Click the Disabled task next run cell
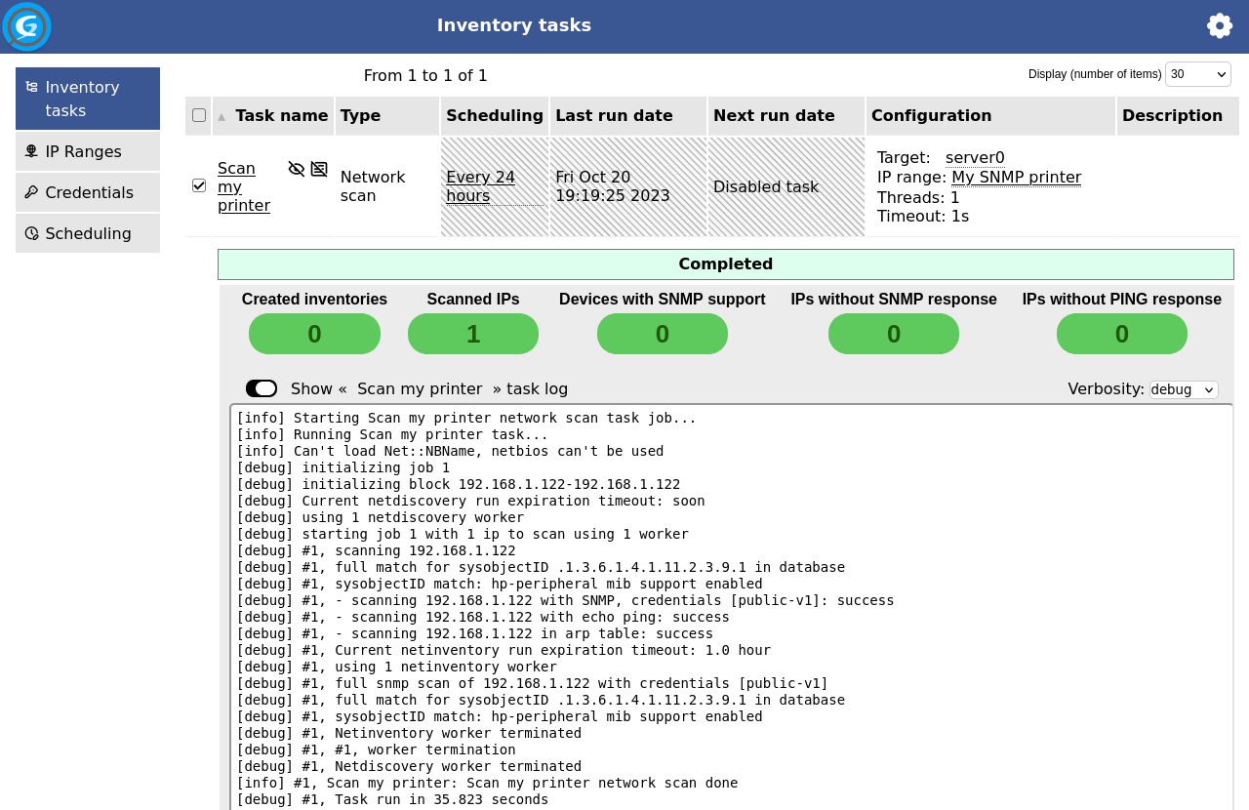Screen dimensions: 1249x810 (x=786, y=186)
